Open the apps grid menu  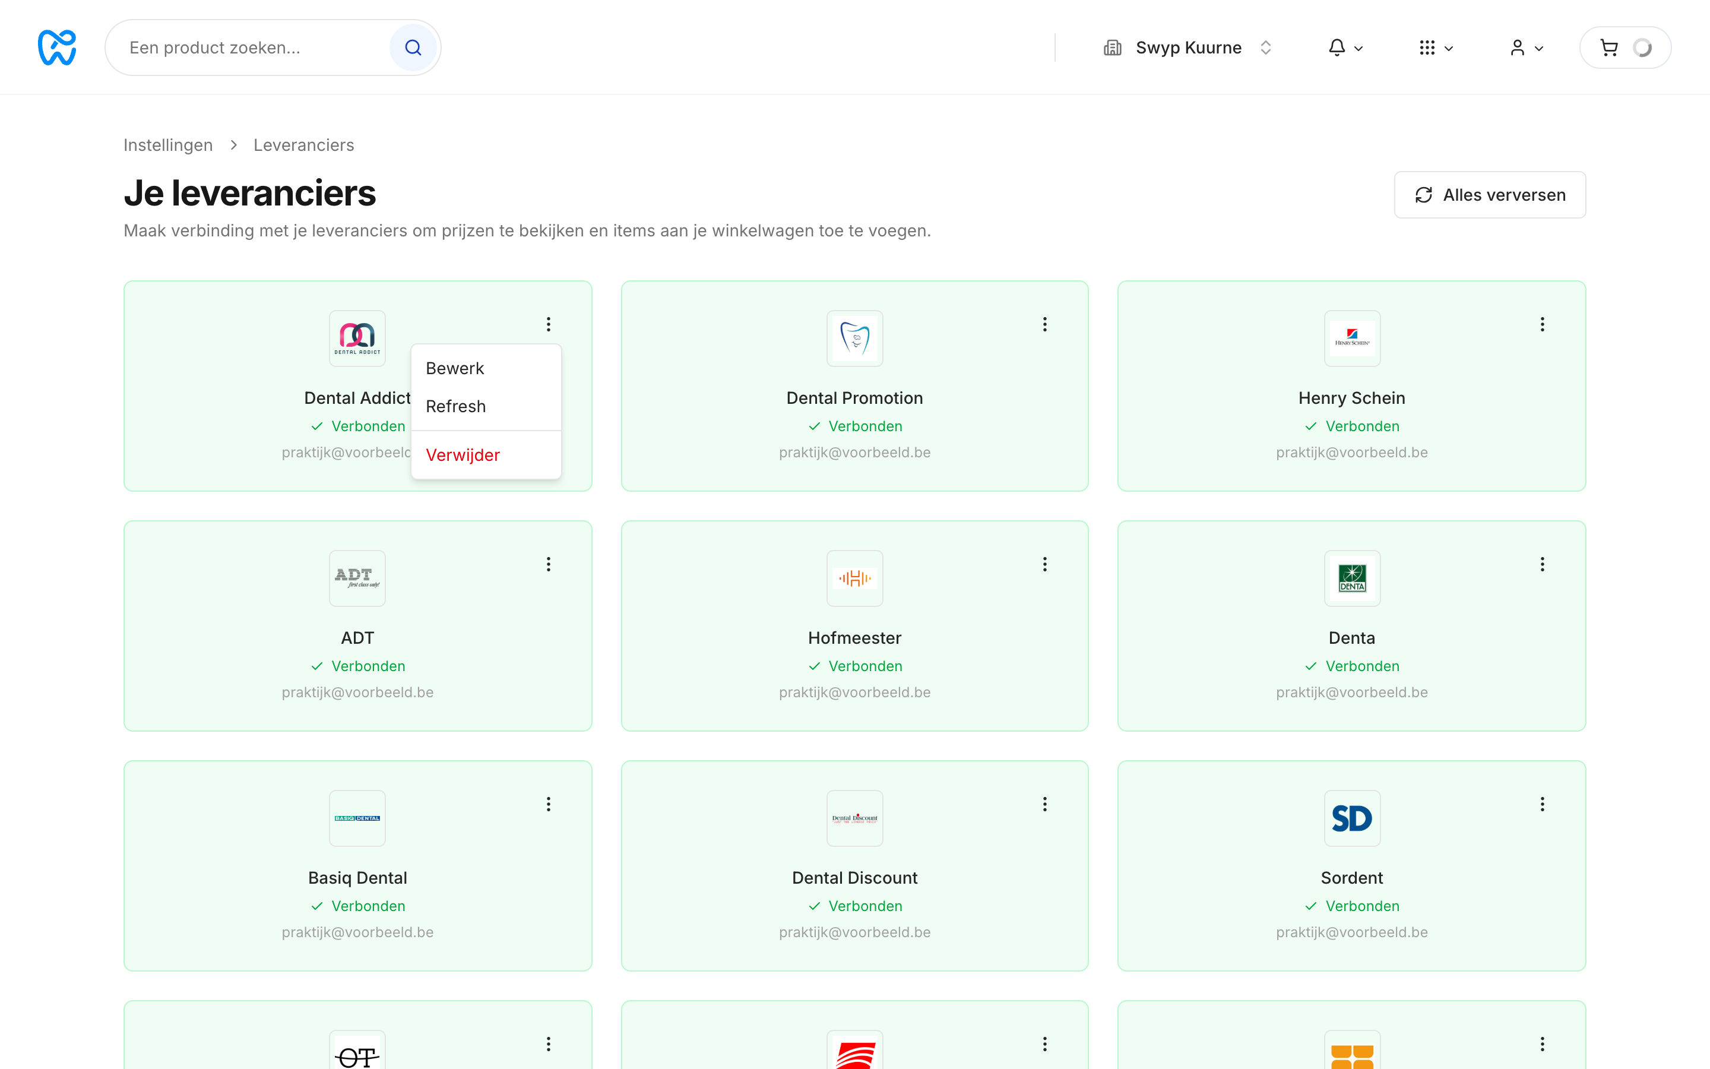coord(1435,48)
